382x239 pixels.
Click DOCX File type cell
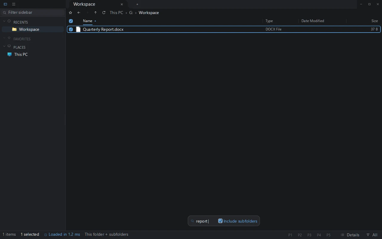coord(273,29)
